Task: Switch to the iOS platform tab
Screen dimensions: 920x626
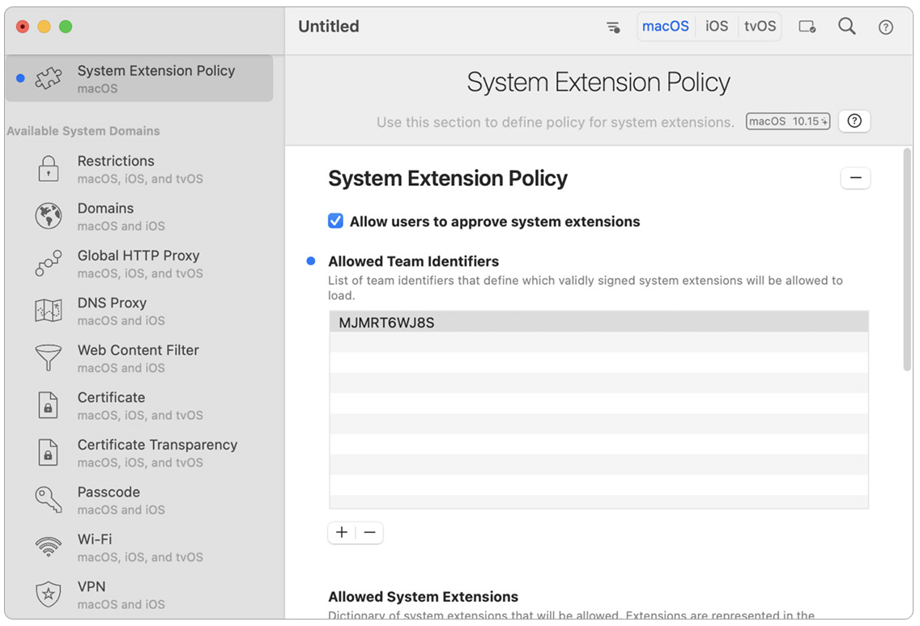Action: (x=716, y=27)
